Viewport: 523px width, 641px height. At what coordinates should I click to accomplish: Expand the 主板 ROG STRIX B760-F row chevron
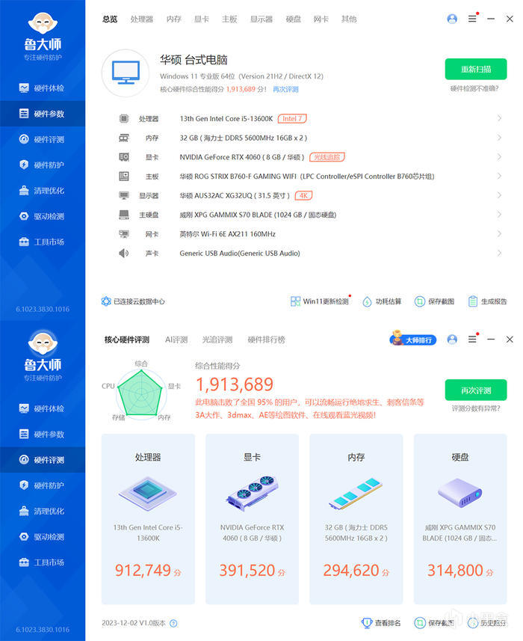[499, 177]
